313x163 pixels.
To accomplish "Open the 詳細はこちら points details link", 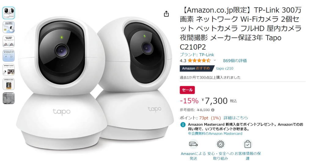I will (236, 118).
